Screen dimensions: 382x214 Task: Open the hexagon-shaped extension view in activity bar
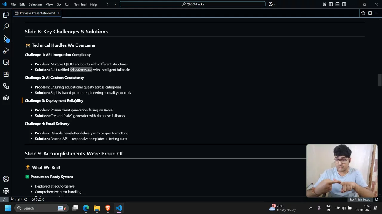(6, 98)
